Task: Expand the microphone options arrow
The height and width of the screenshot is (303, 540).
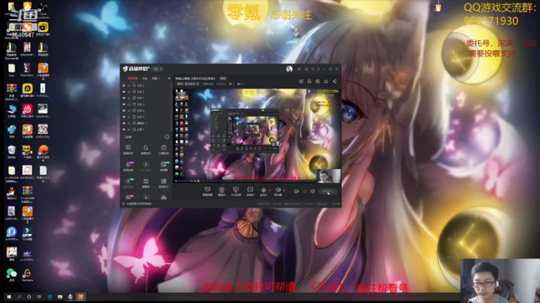Action: tap(269, 191)
